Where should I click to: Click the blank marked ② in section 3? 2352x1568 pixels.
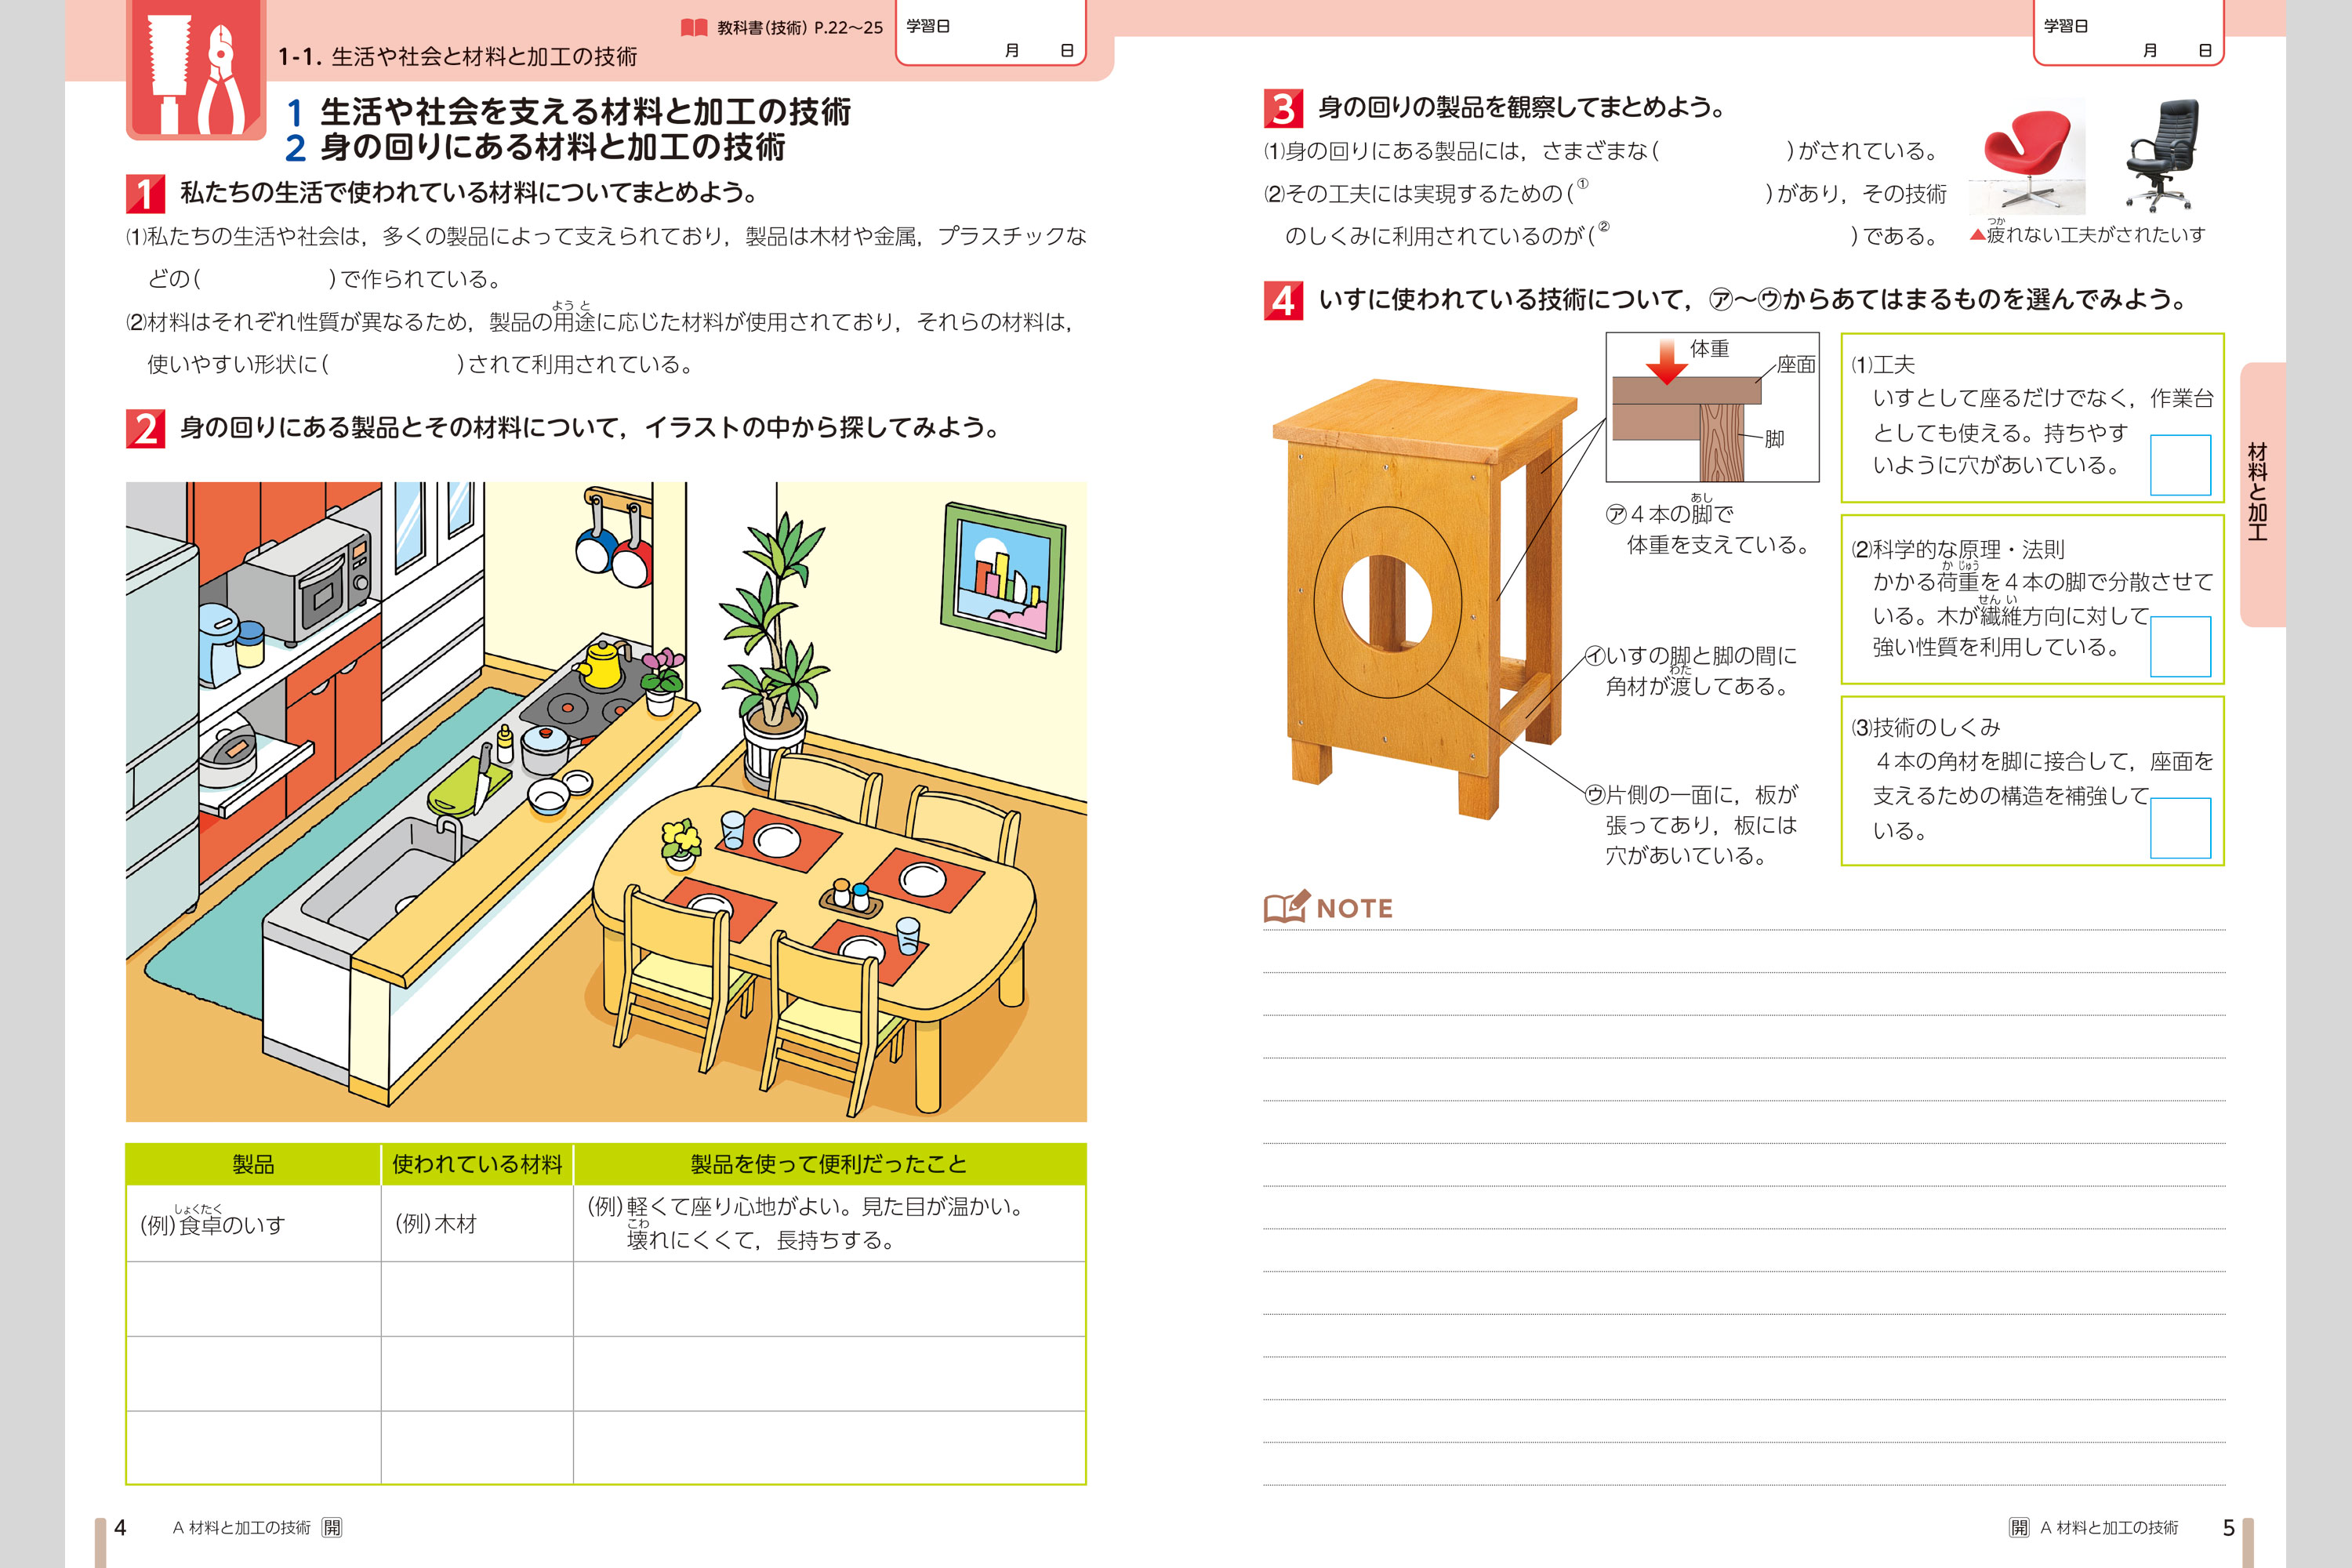(x=1725, y=236)
